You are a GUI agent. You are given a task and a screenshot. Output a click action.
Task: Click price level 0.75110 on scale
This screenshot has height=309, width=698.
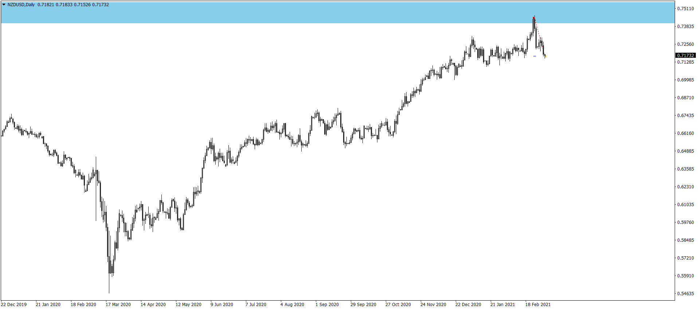coord(685,8)
